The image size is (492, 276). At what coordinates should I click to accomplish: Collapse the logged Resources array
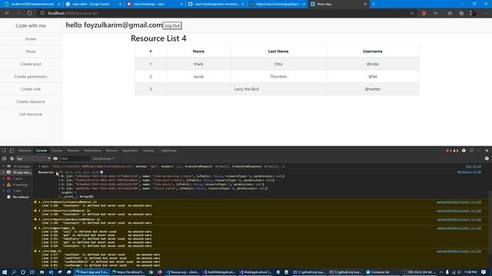[57, 172]
